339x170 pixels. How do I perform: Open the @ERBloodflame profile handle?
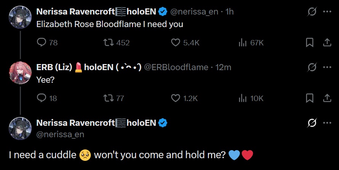point(177,67)
